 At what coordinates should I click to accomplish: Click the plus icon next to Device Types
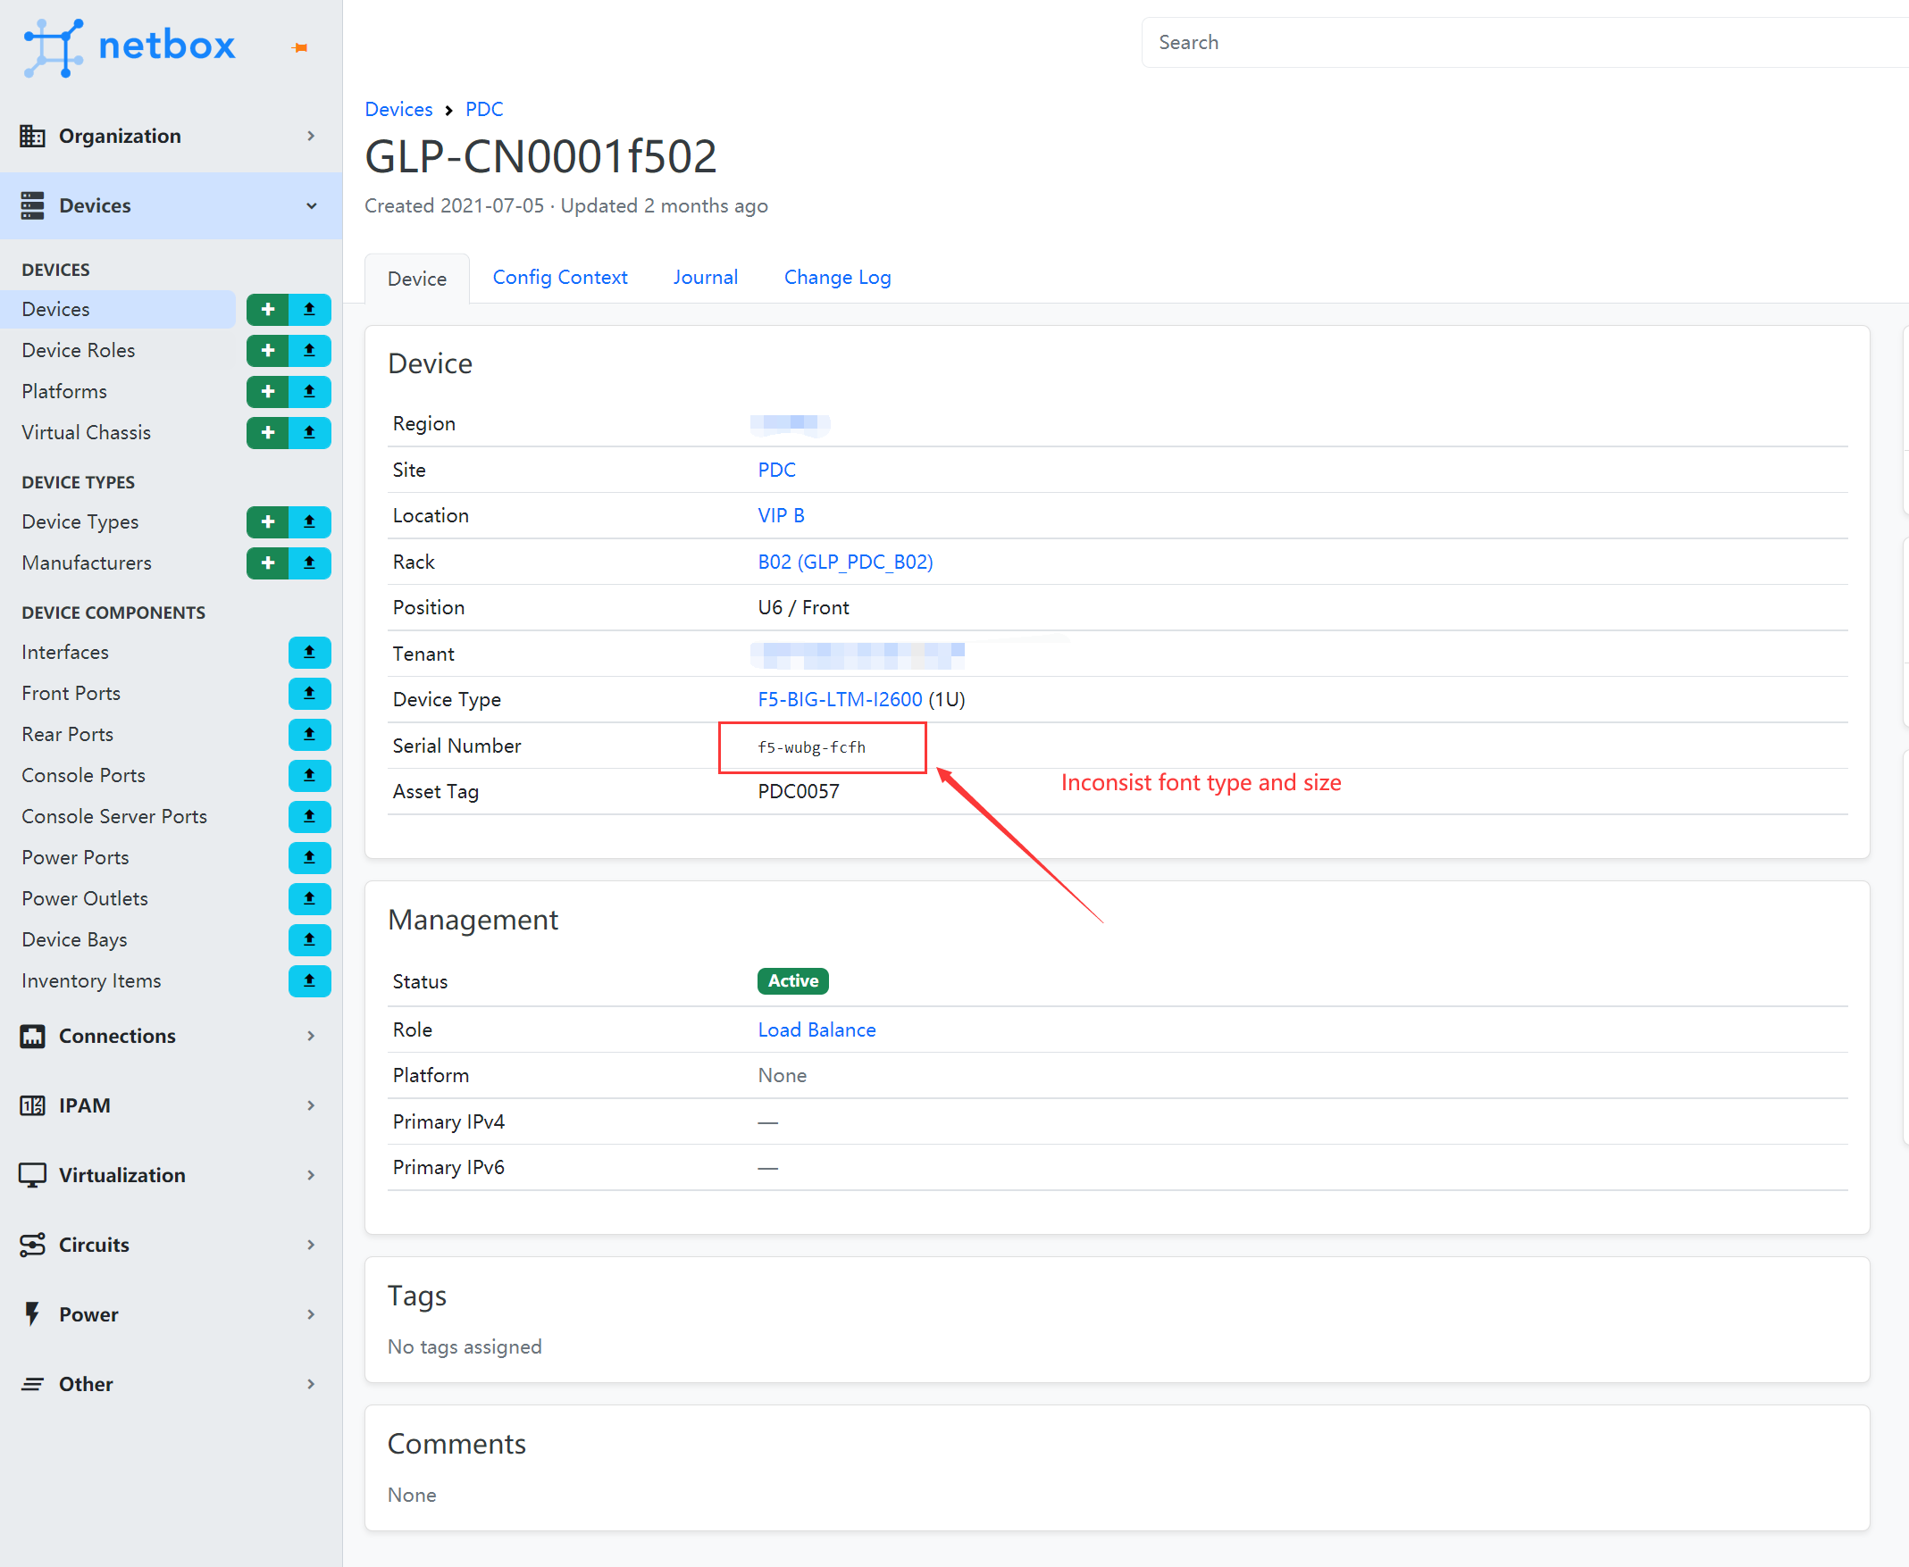[x=267, y=521]
